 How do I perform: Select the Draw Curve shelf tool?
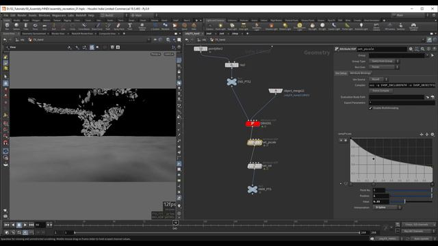coord(97,27)
